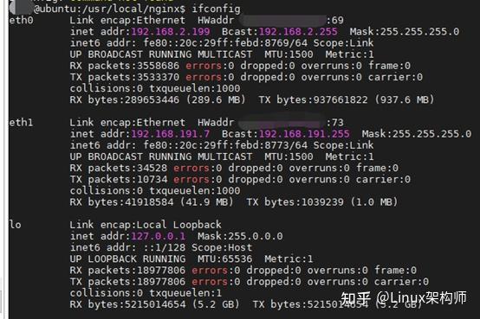
Task: Click the ifconfig command at the prompt
Action: pyautogui.click(x=216, y=9)
